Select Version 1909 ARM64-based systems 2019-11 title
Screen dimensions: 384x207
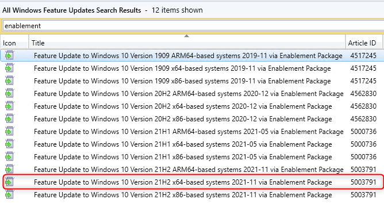point(188,56)
